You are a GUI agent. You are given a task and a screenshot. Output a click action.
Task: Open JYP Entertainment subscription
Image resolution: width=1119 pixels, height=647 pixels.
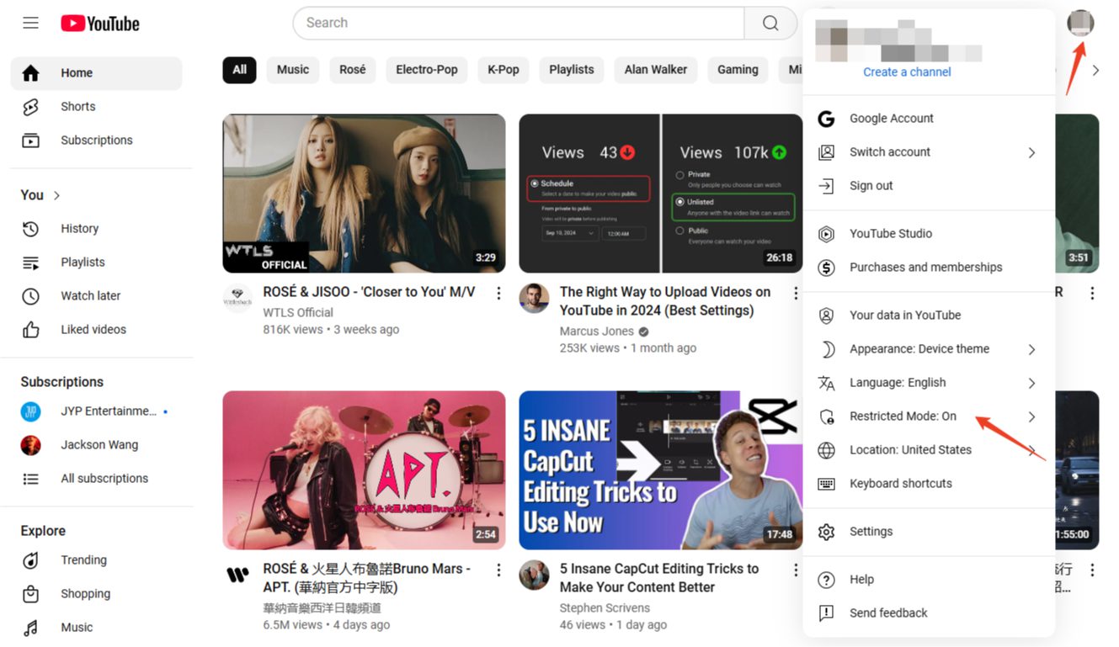coord(96,411)
